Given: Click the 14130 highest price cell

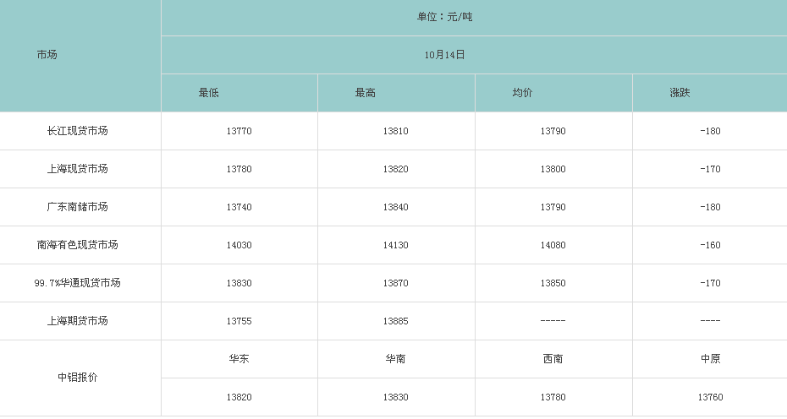Looking at the screenshot, I should point(395,245).
